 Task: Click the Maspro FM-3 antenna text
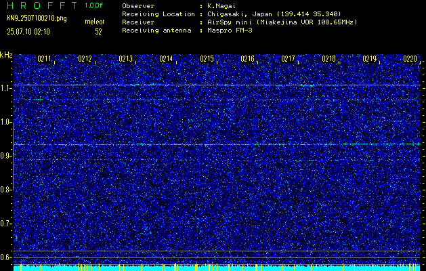click(230, 30)
